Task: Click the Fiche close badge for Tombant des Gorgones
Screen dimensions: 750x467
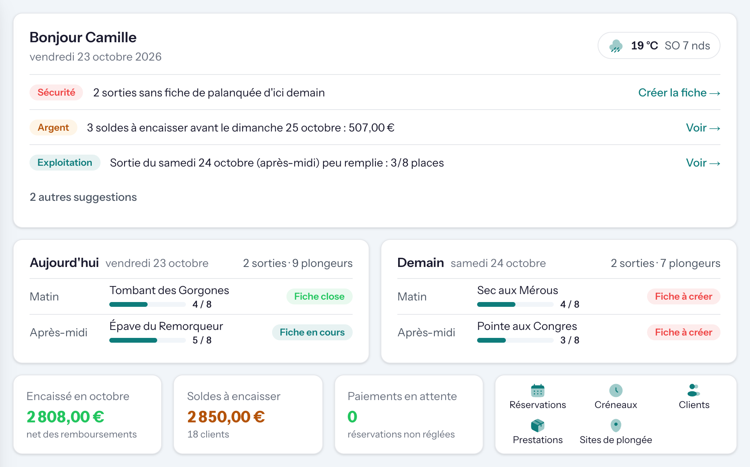Action: coord(319,296)
